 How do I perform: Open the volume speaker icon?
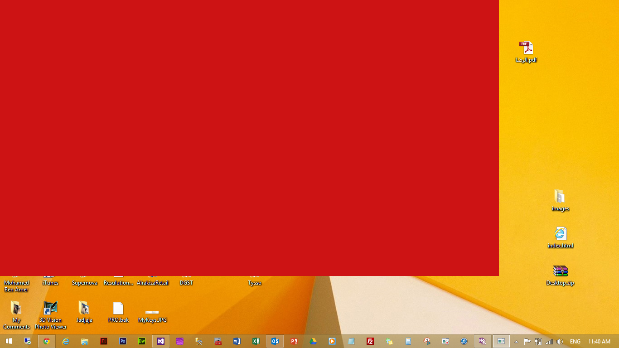[560, 341]
